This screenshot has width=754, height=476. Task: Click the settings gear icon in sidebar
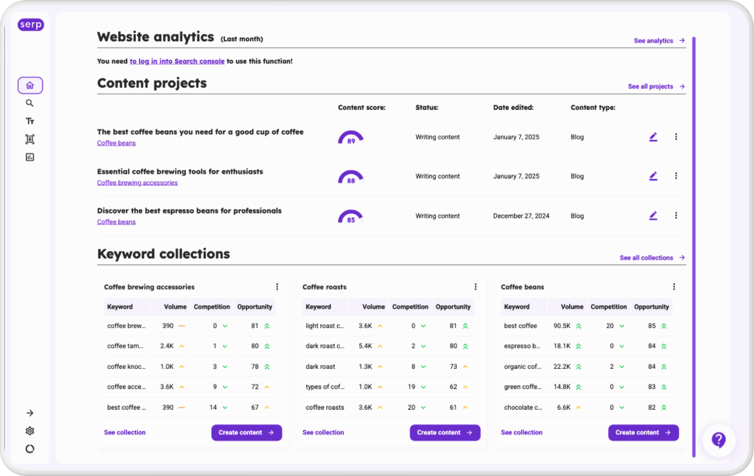(x=30, y=431)
